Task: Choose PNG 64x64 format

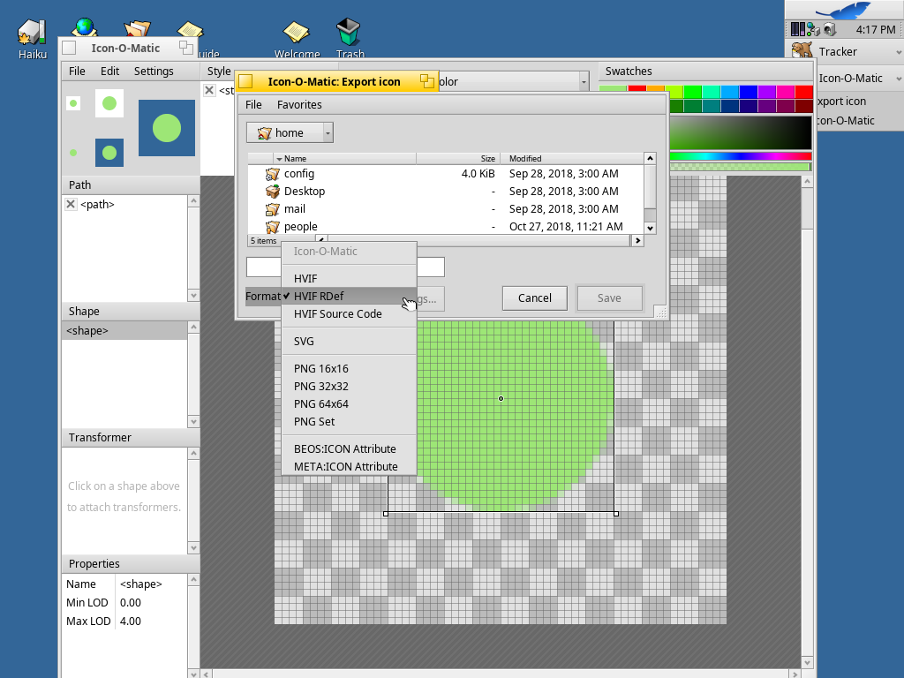Action: coord(349,404)
